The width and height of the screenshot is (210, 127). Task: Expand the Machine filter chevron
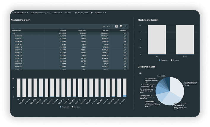(51, 13)
